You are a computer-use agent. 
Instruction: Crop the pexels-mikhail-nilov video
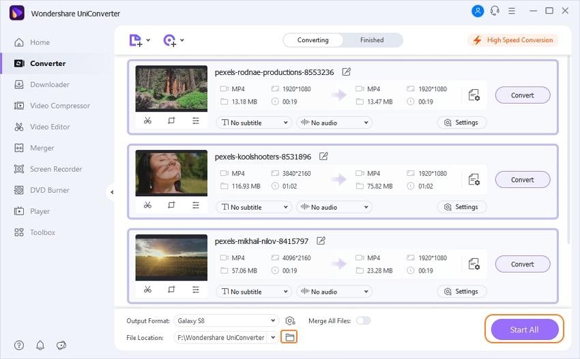click(171, 290)
